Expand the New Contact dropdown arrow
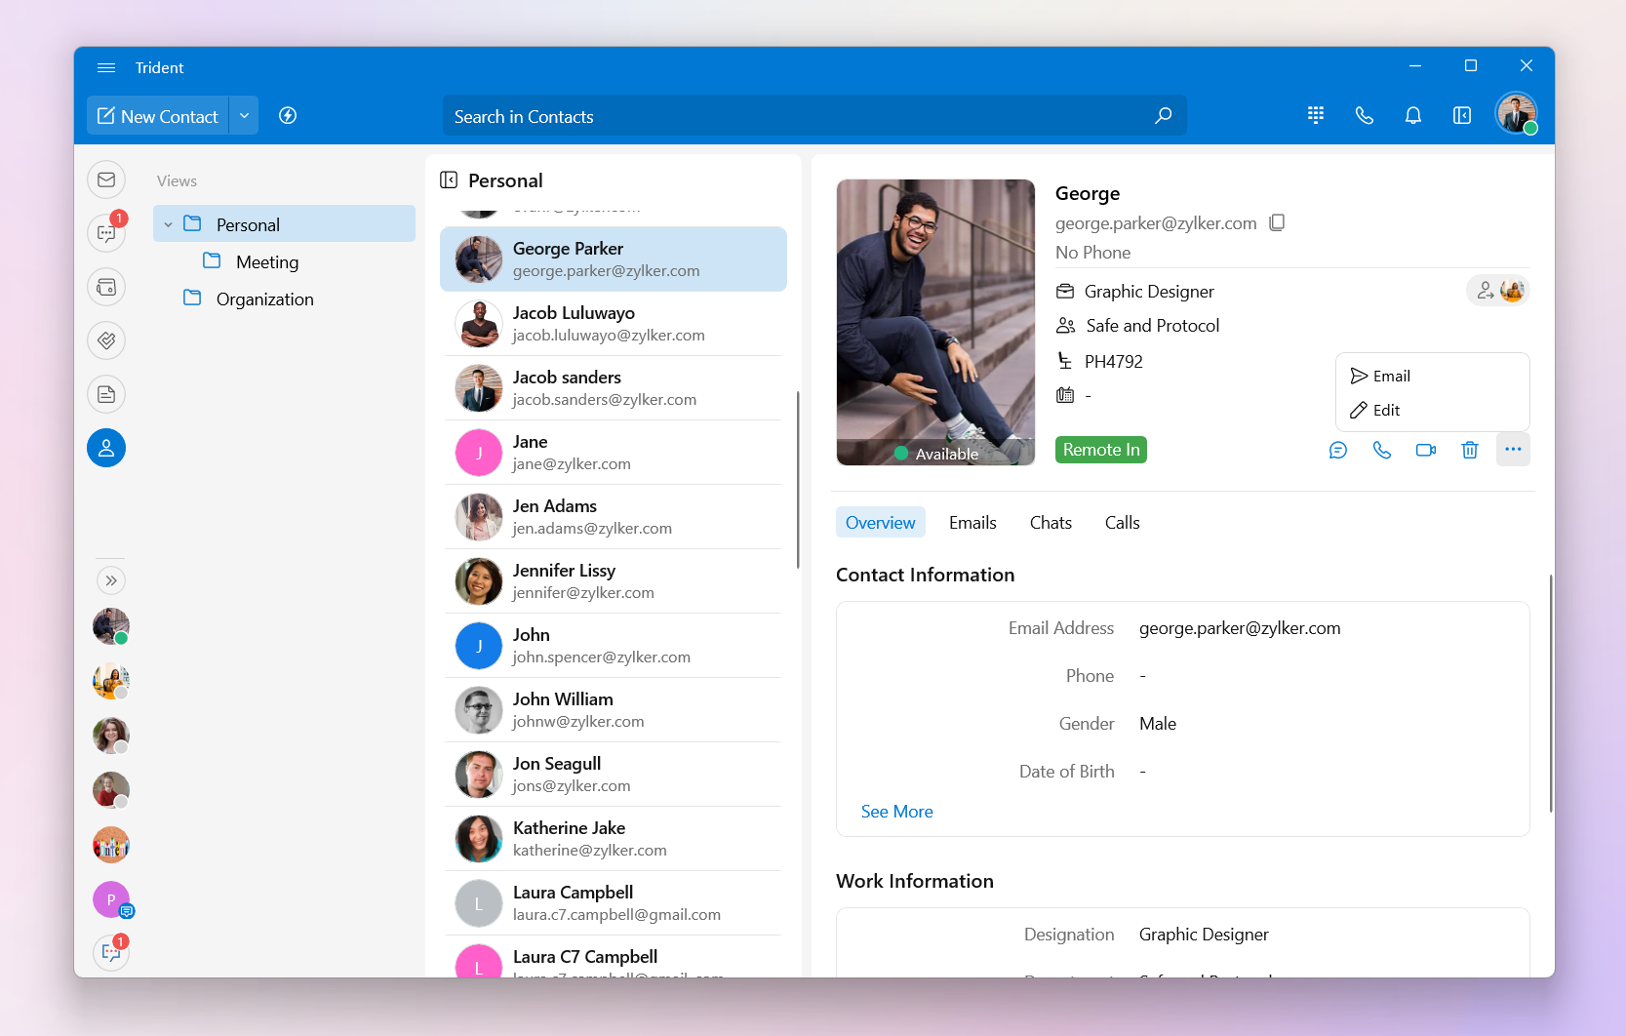The height and width of the screenshot is (1036, 1626). [244, 116]
